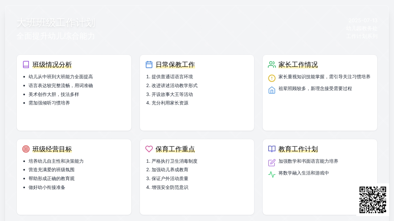This screenshot has width=394, height=221.
Task: Click the green activity pulse icon
Action: point(272,175)
